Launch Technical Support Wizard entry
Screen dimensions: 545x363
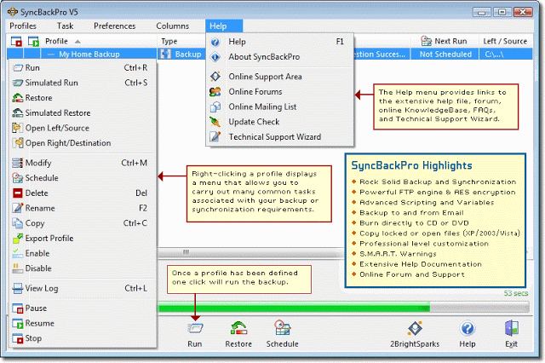280,137
